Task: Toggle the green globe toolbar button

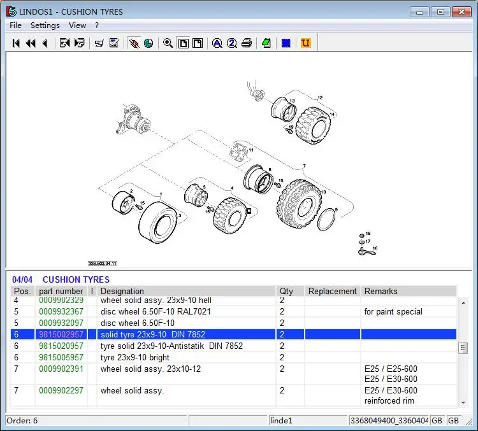Action: click(148, 43)
